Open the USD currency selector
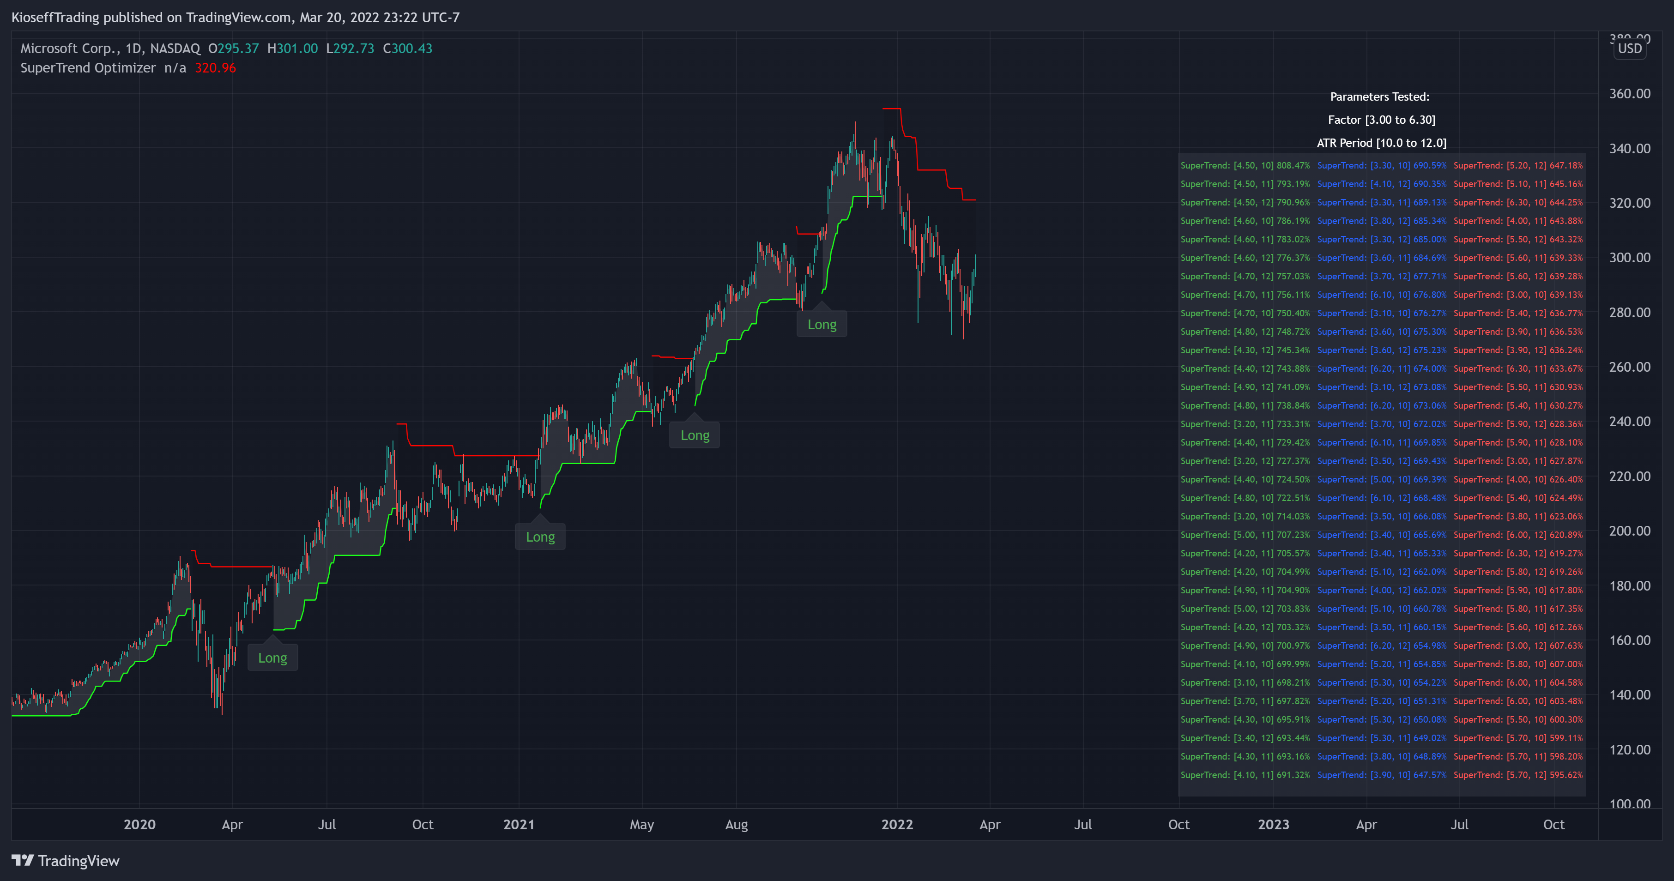This screenshot has width=1674, height=881. click(x=1629, y=49)
